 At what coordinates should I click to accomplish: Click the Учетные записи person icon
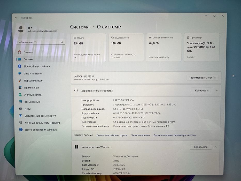pyautogui.click(x=20, y=95)
